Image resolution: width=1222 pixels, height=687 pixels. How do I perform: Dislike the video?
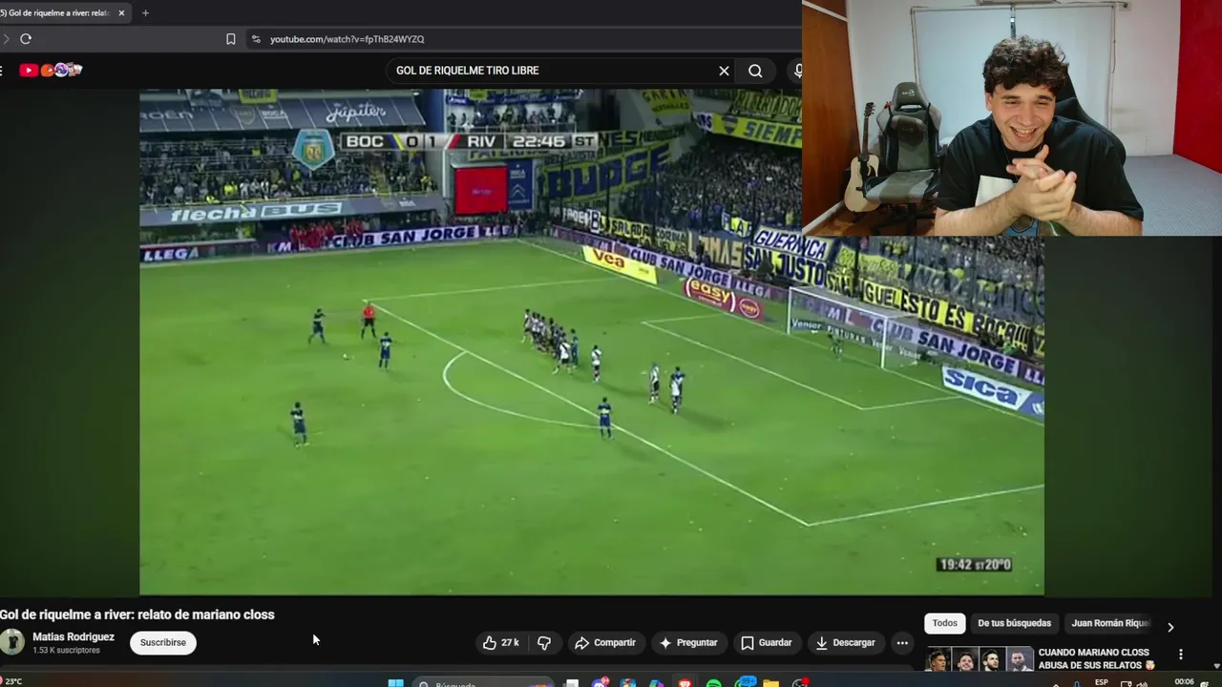pyautogui.click(x=544, y=643)
